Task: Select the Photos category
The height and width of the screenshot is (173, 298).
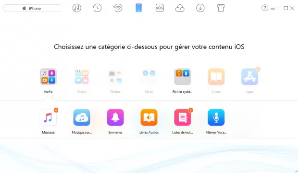Action: tap(115, 76)
